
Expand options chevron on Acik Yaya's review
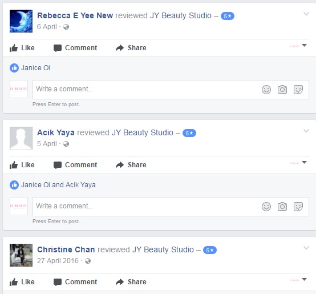(306, 131)
